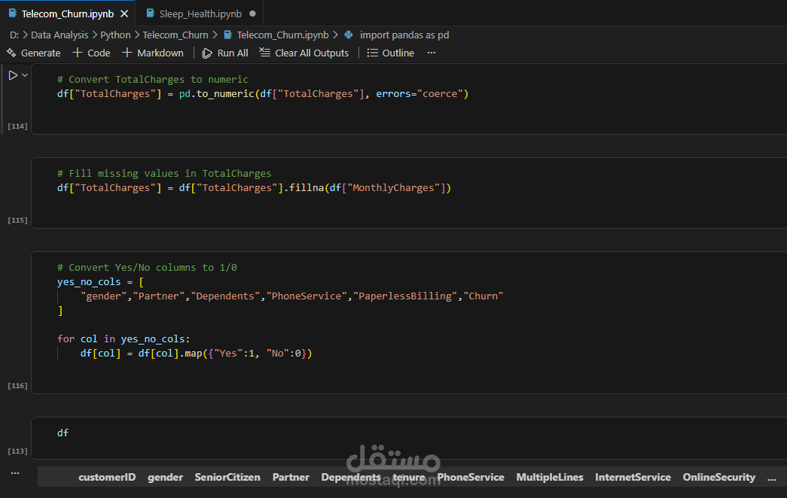Click the execution count [115]

click(17, 220)
